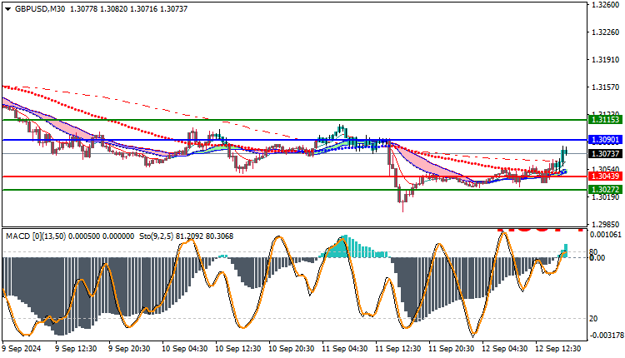This screenshot has width=625, height=358.
Task: Click the Sto(9,2,5) indicator label
Action: [x=157, y=236]
